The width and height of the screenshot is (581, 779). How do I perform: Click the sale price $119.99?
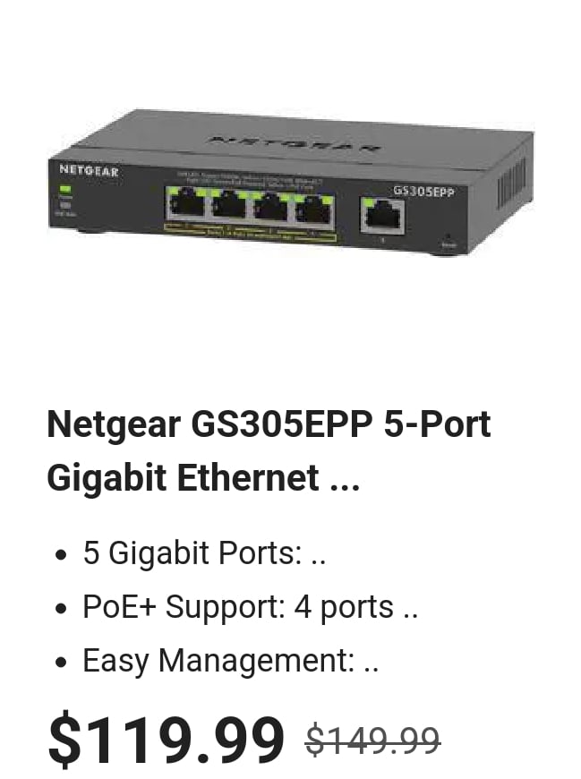[x=166, y=740]
